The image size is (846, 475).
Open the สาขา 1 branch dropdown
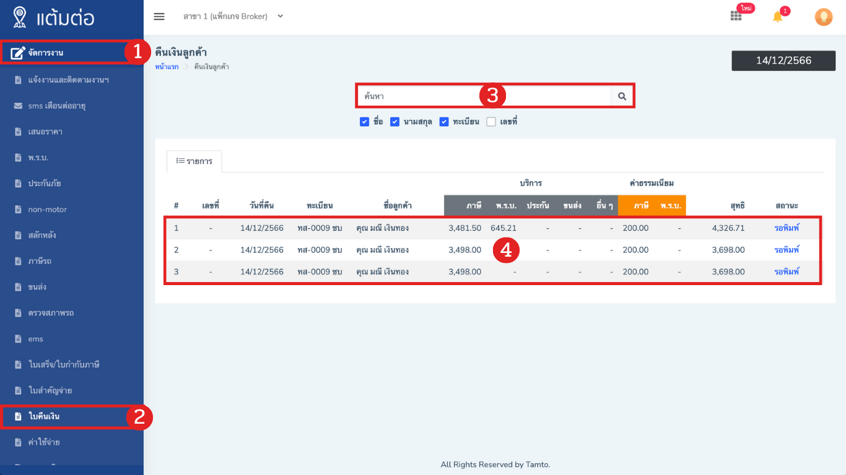click(x=233, y=17)
